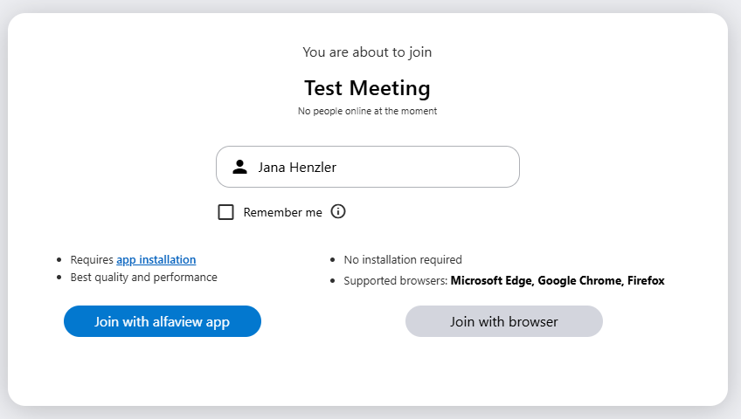Click the bullet point beside "Requires"

[59, 260]
